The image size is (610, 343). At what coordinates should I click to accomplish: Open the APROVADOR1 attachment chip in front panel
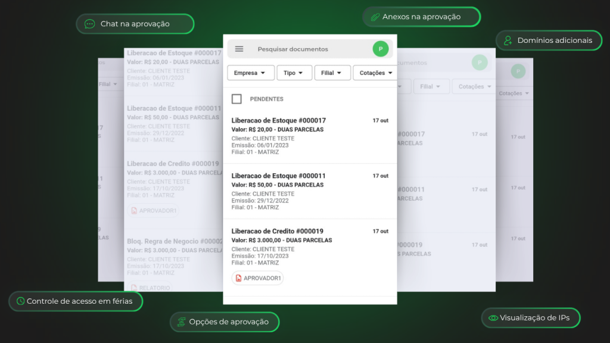257,278
